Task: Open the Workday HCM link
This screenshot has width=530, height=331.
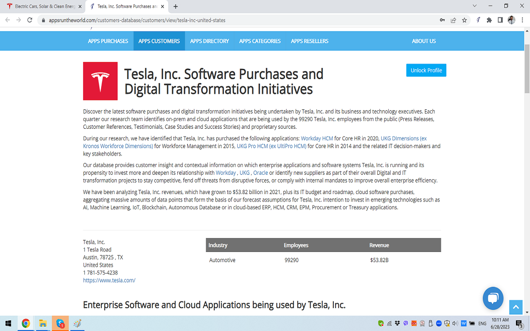Action: click(317, 139)
